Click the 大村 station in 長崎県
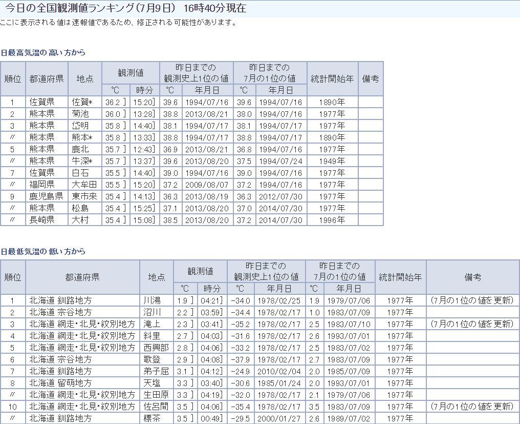 [x=80, y=220]
